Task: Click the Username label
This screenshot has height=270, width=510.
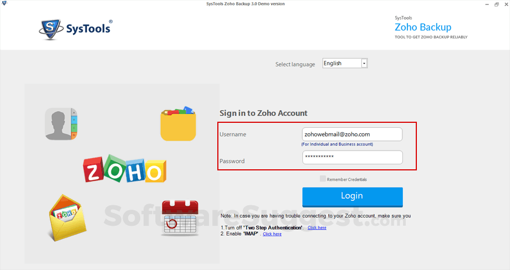Action: click(x=233, y=134)
